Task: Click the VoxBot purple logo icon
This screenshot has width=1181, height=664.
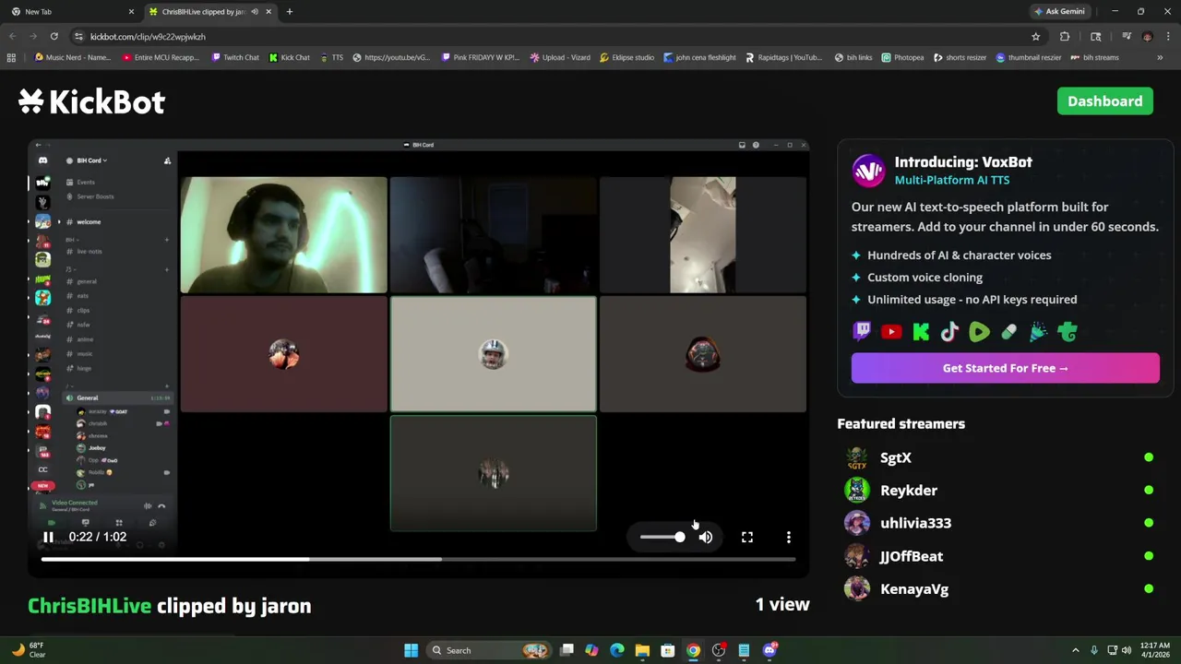Action: [x=868, y=171]
